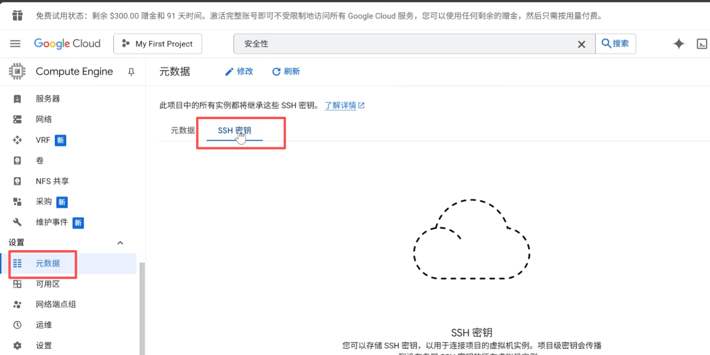Viewport: 710px width, 355px height.
Task: Select the SSH 密钥 tab
Action: tap(234, 131)
